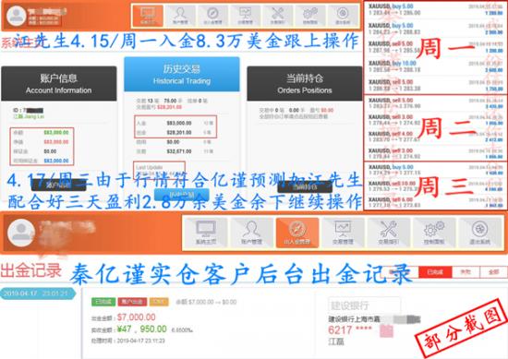Open 账户管理 person icon in top navigation bar
The width and height of the screenshot is (508, 359).
(180, 16)
